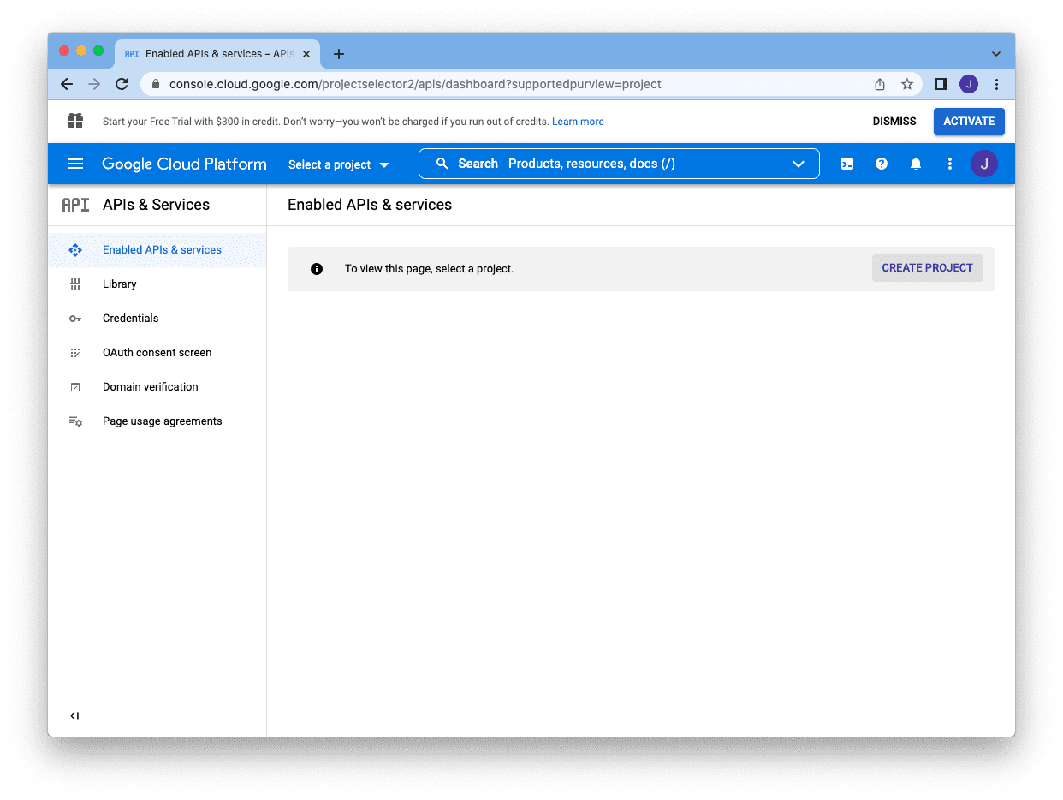Focus the Search products and resources field
Screen dimensions: 1063x800
pos(619,164)
